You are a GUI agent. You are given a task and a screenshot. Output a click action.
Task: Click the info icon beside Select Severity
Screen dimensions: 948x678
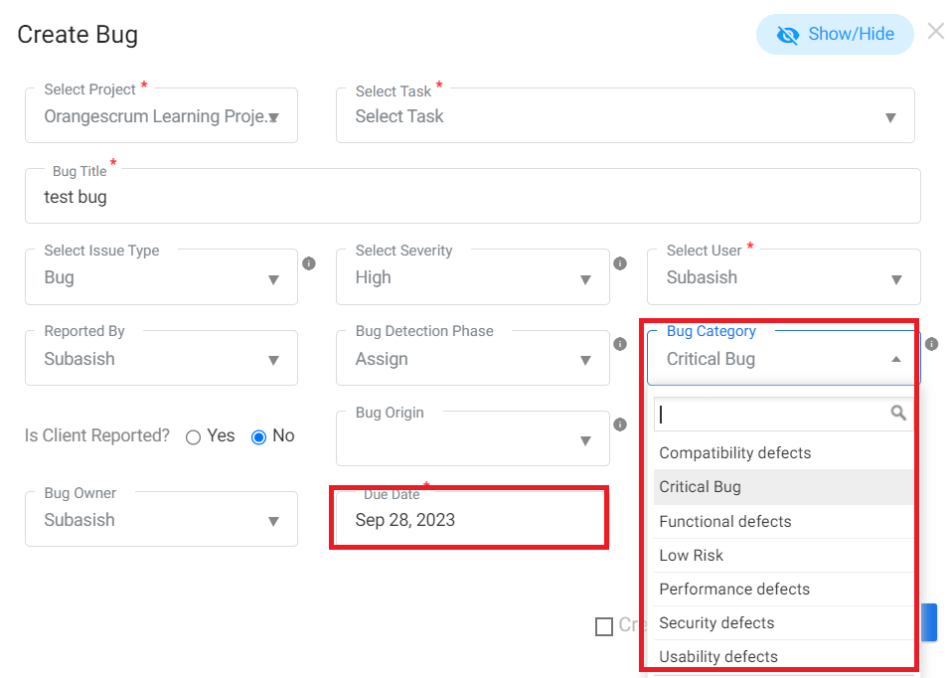[620, 263]
